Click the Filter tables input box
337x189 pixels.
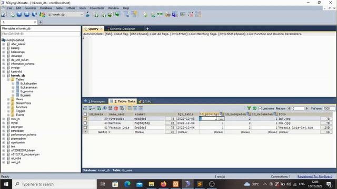41,34
